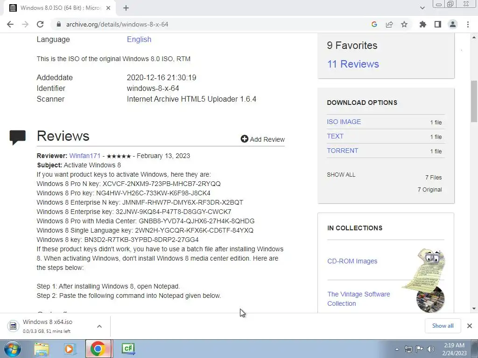Viewport: 478px width, 358px height.
Task: Click the Action Center flag icon
Action: (420, 349)
